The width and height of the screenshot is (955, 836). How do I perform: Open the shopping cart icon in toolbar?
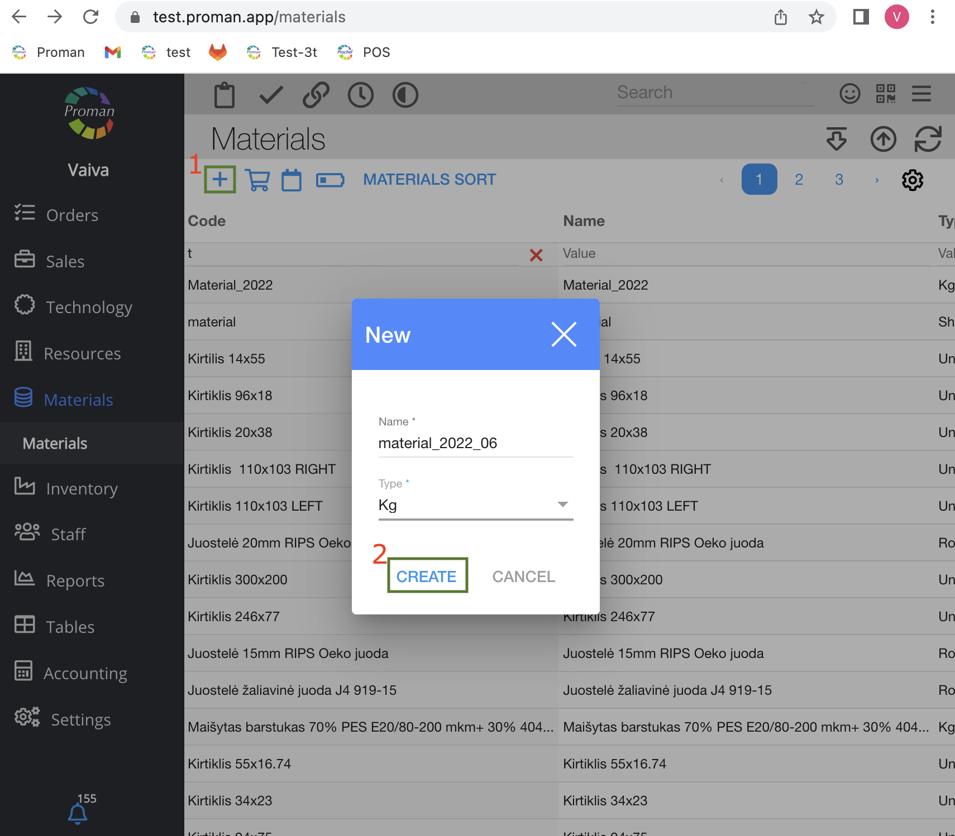point(257,180)
